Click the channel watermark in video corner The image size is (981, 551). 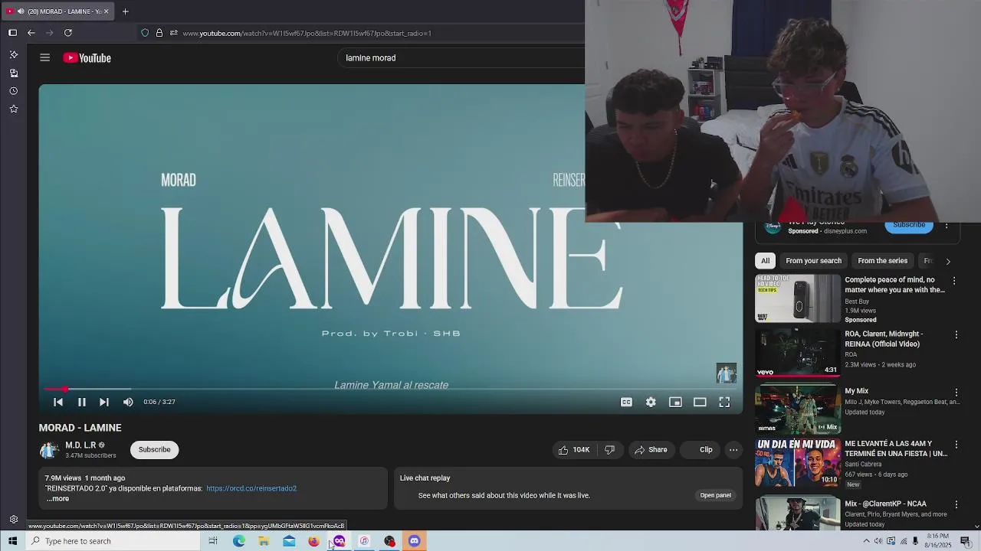(726, 373)
